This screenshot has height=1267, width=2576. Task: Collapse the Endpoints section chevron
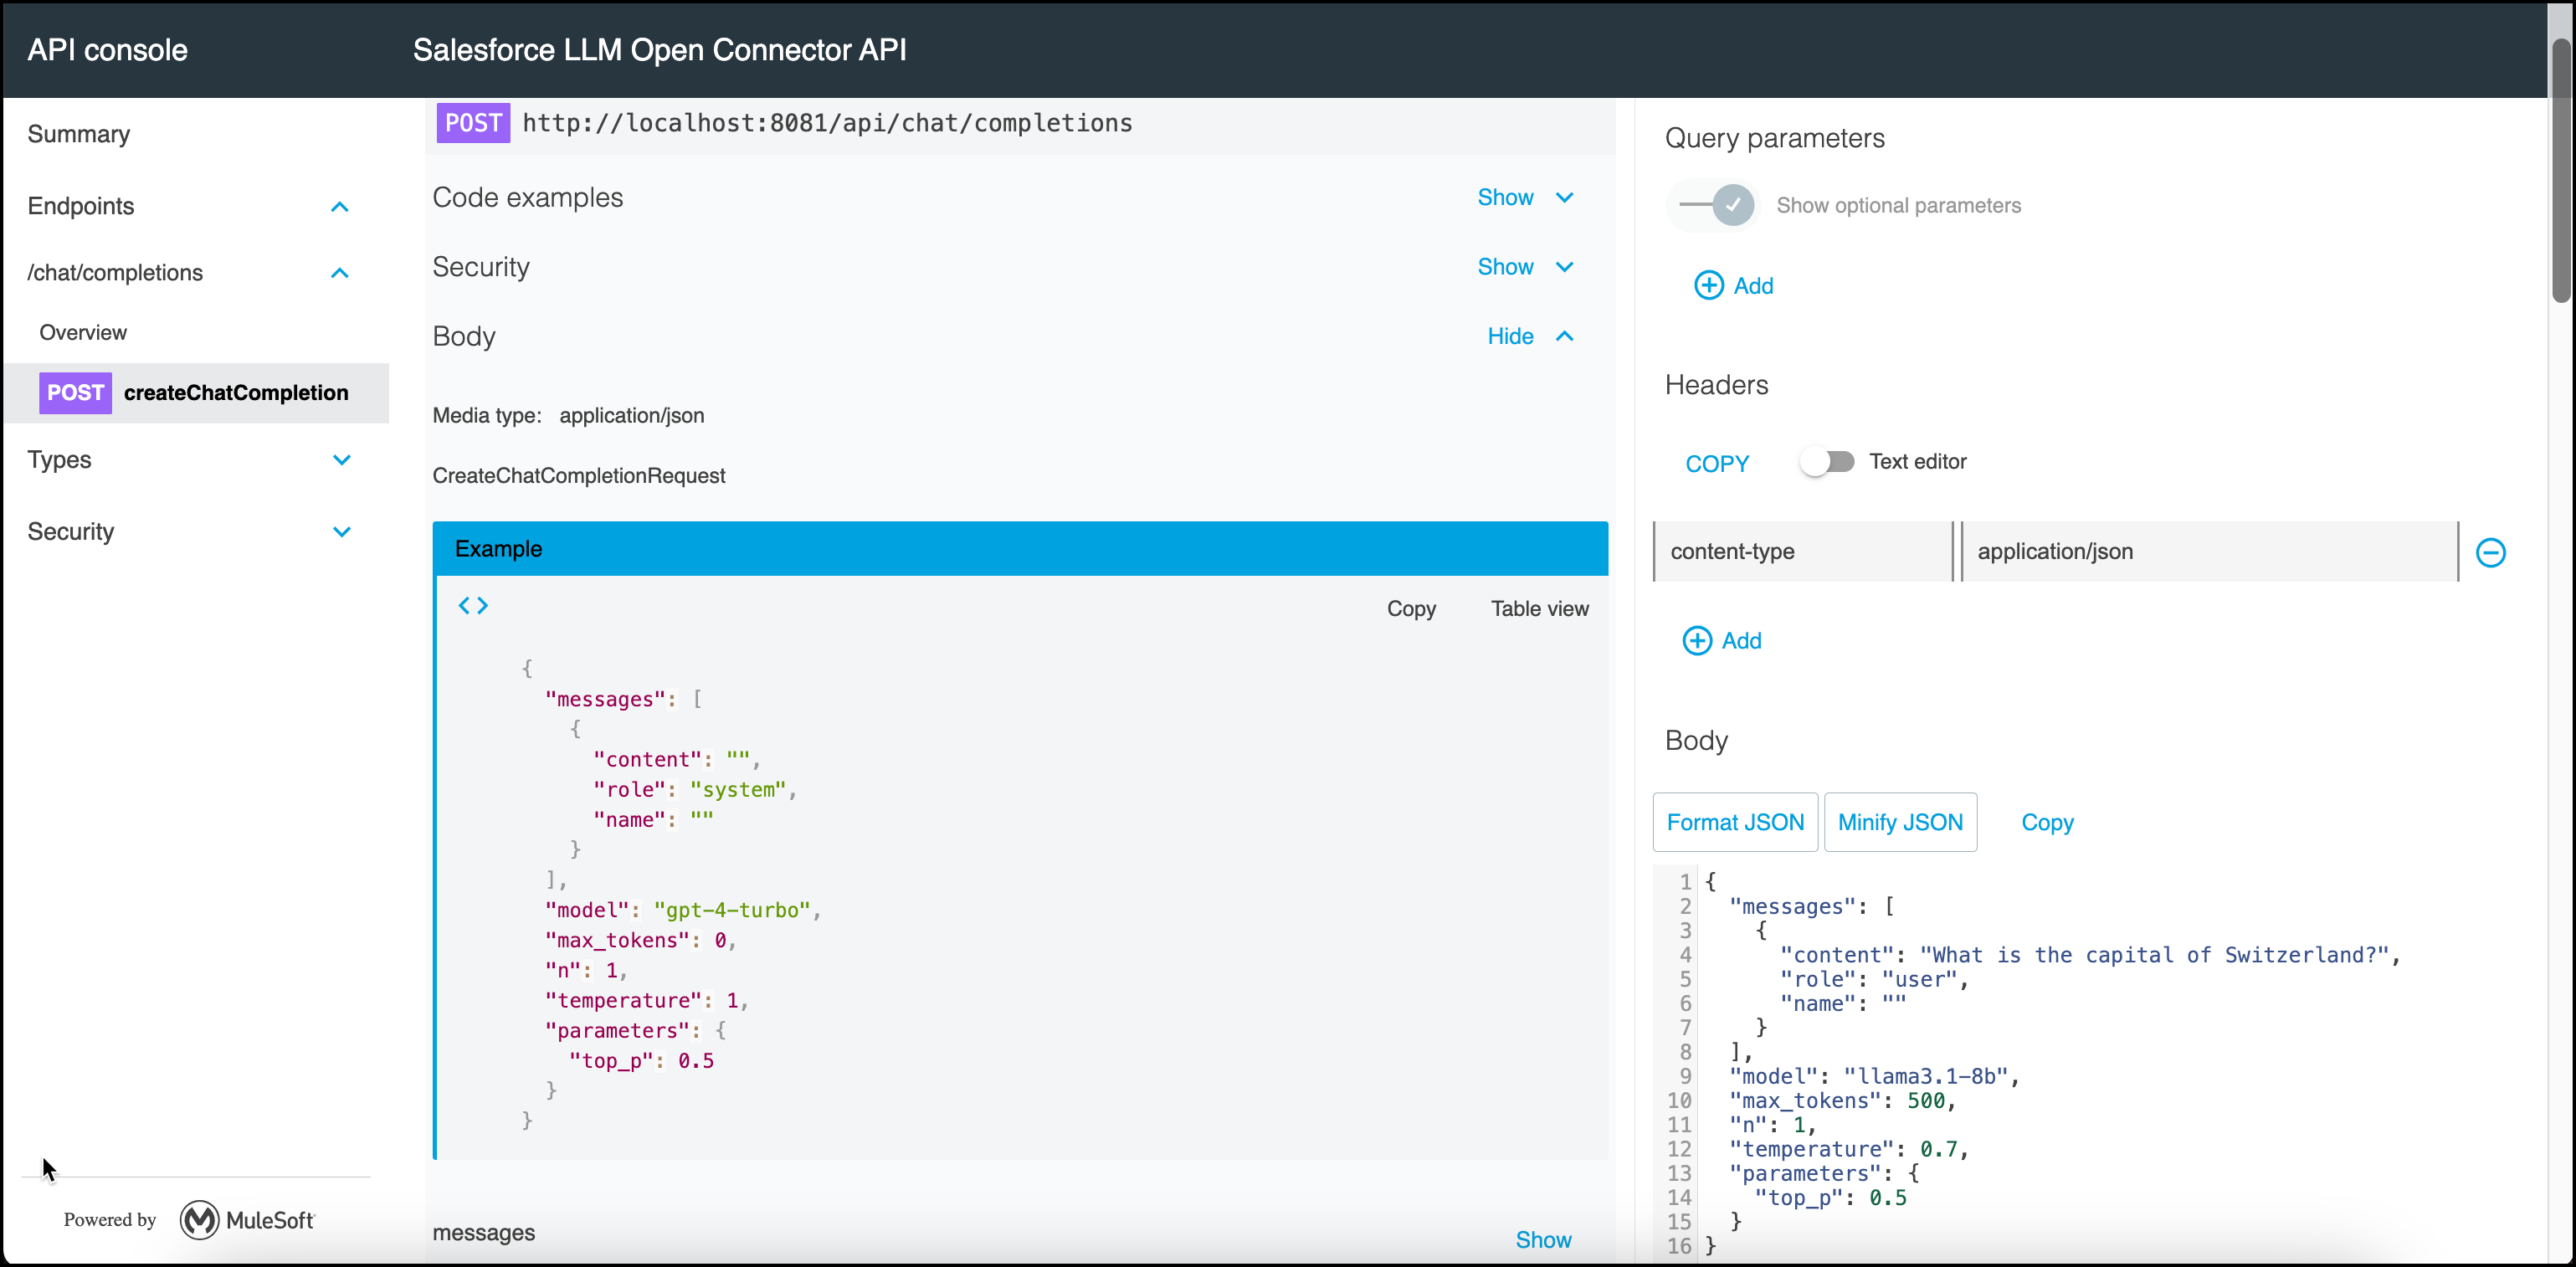[340, 207]
